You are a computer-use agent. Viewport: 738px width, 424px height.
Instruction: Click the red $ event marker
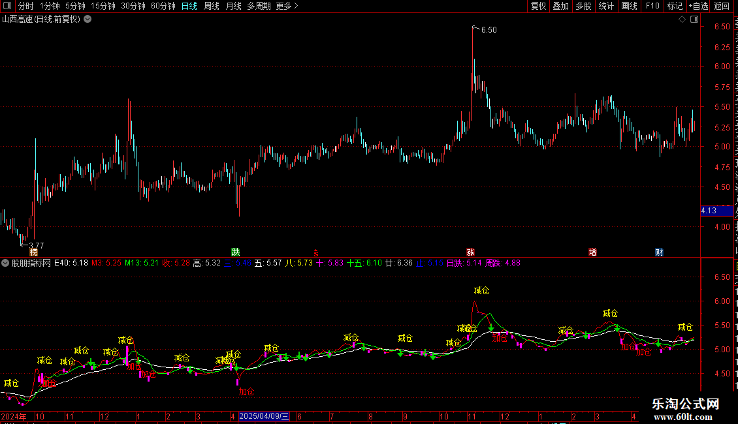click(x=316, y=253)
